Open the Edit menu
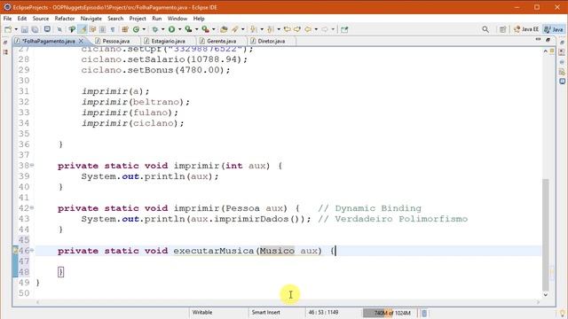 tap(22, 19)
